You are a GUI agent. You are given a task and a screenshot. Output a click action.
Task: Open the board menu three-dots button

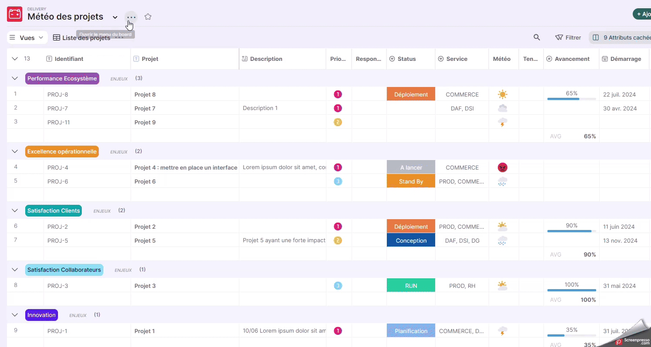(x=131, y=17)
